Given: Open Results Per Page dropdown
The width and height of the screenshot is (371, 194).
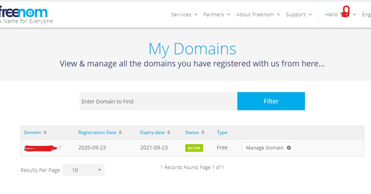Looking at the screenshot, I should [83, 170].
